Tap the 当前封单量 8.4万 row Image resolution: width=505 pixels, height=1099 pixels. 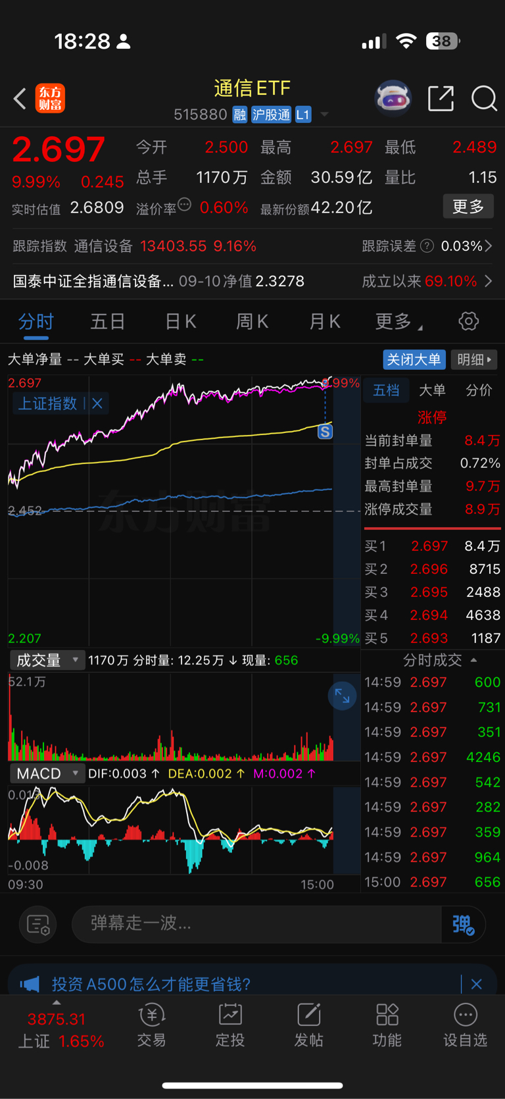point(433,441)
